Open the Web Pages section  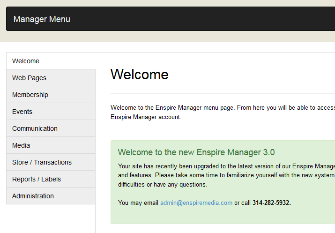coord(51,78)
